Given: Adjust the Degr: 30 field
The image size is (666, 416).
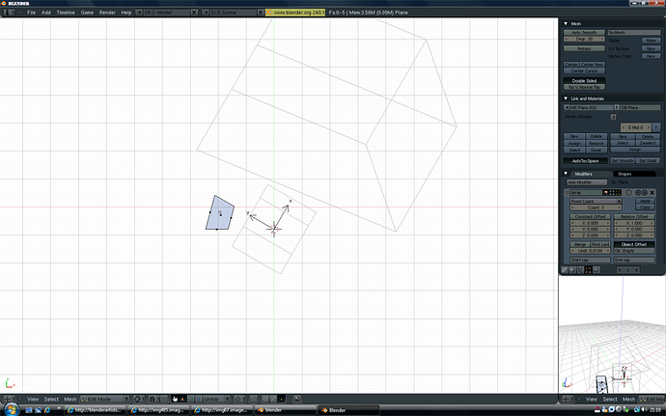Looking at the screenshot, I should [x=585, y=39].
